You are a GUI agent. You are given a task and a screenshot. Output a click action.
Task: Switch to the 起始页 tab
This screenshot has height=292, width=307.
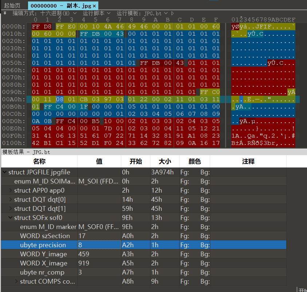click(12, 6)
